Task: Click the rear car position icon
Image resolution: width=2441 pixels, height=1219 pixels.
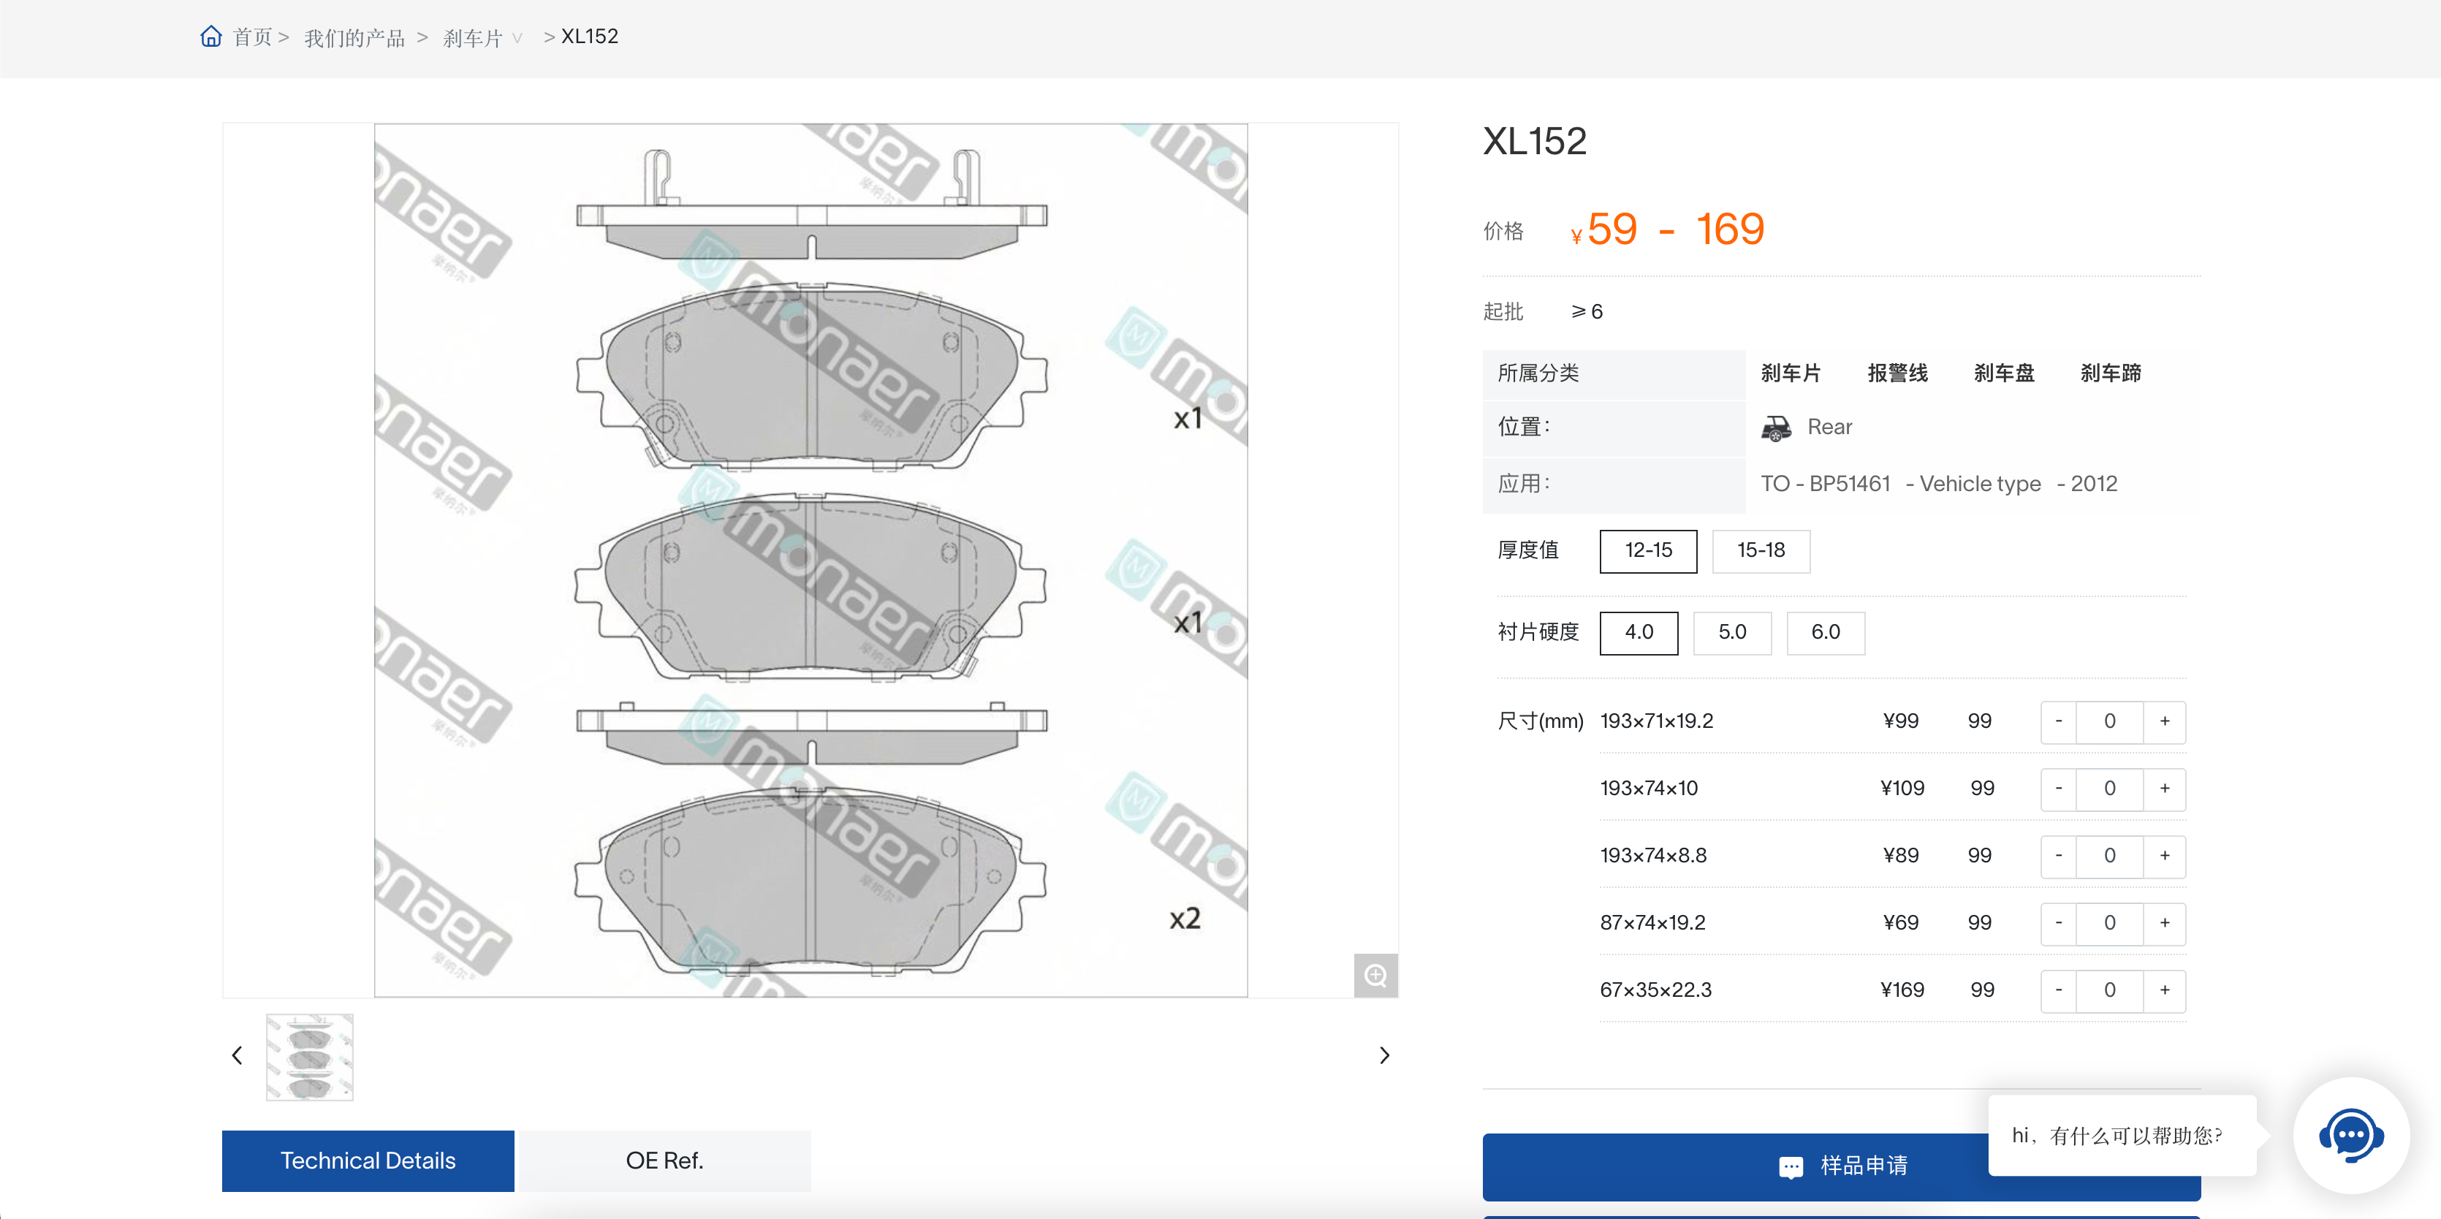Action: pyautogui.click(x=1776, y=428)
